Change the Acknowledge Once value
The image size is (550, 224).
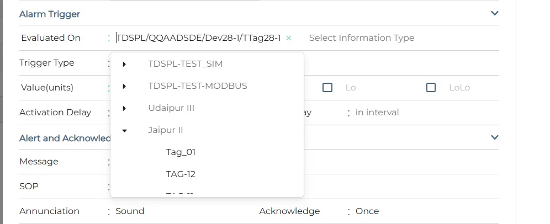coord(367,211)
